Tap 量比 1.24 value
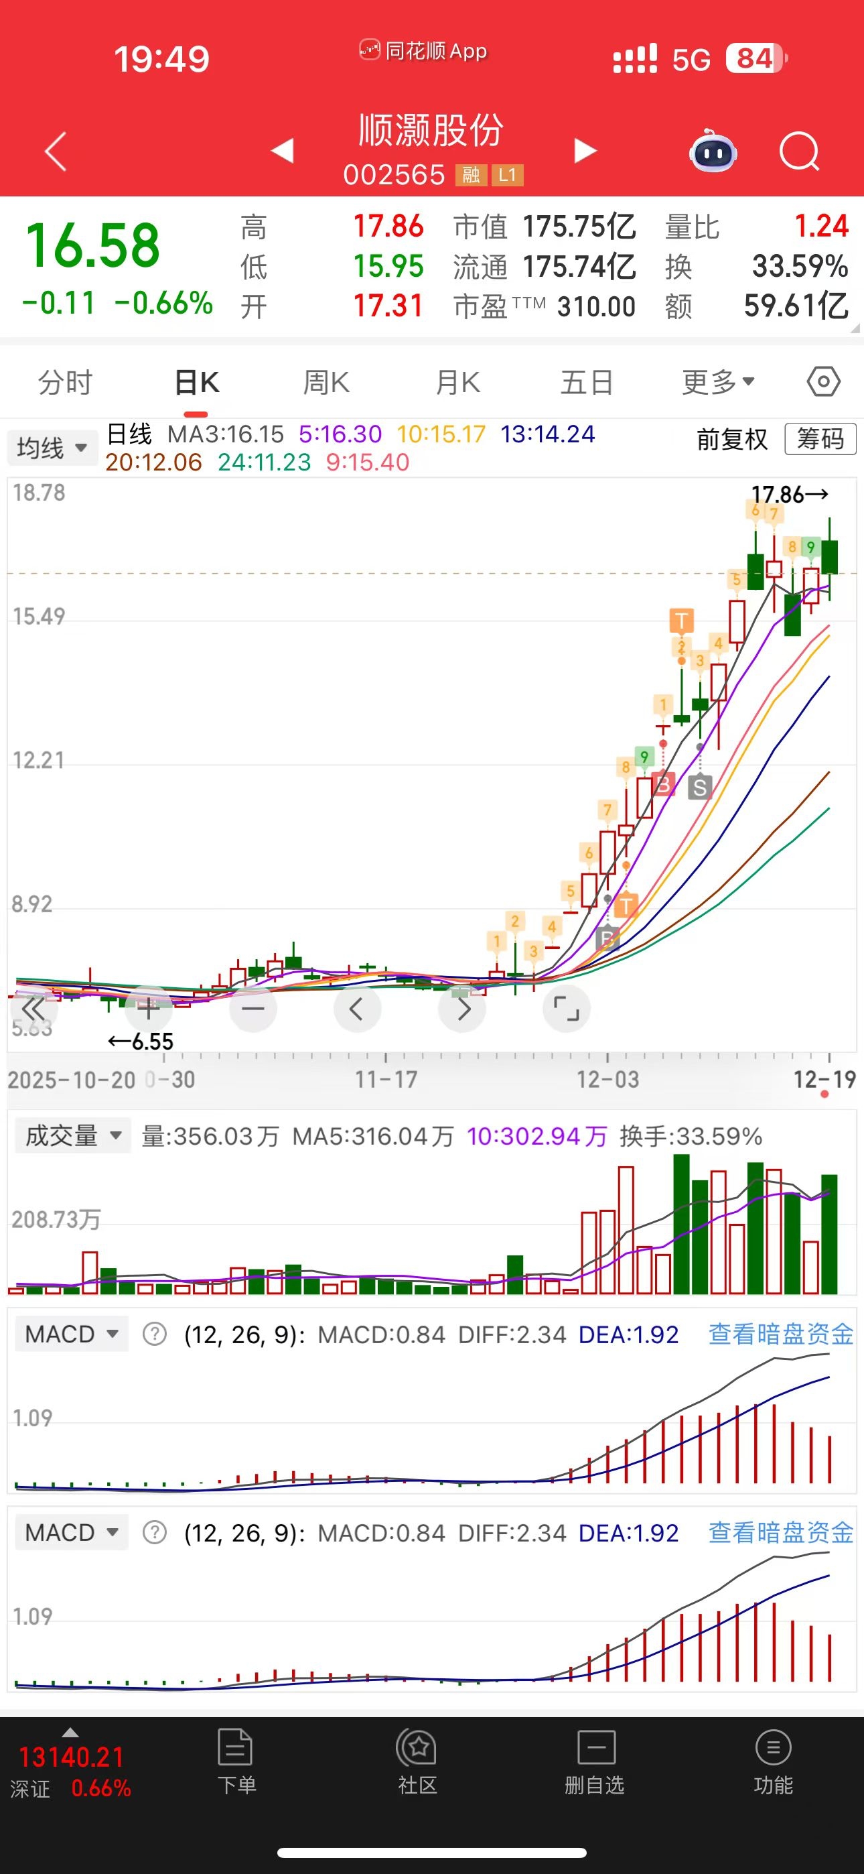This screenshot has width=864, height=1874. click(x=821, y=227)
